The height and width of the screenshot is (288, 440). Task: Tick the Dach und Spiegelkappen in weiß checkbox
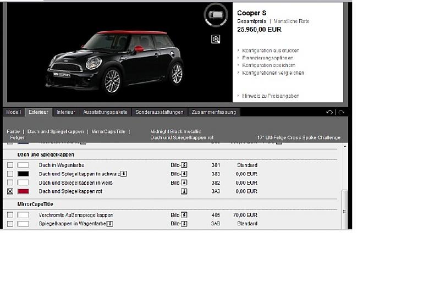coord(10,182)
